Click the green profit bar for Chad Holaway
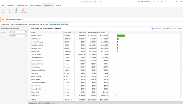 (118, 39)
